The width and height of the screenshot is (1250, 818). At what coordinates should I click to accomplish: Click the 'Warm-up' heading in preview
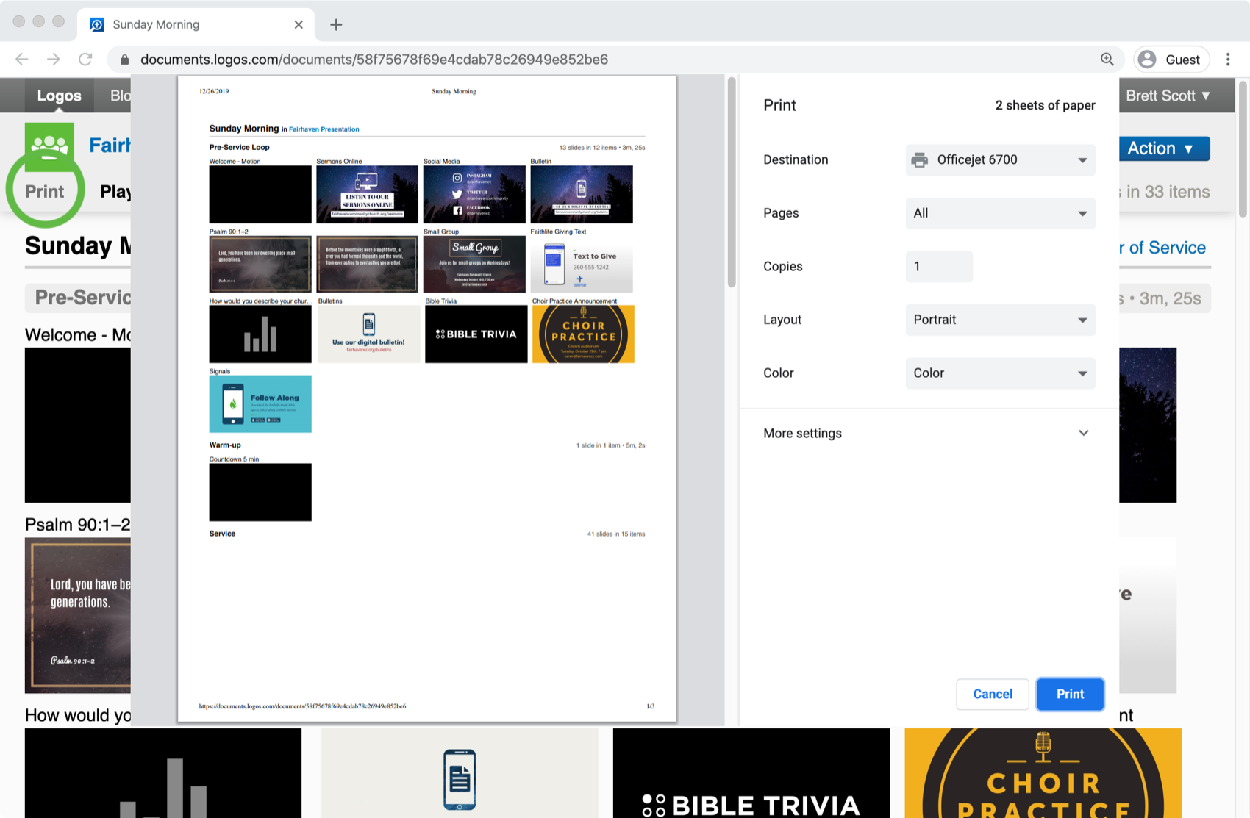click(225, 445)
